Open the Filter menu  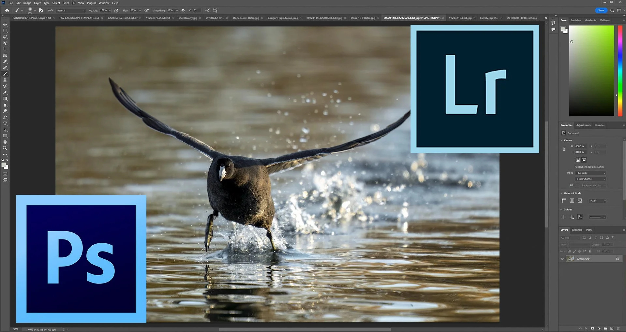tap(66, 3)
